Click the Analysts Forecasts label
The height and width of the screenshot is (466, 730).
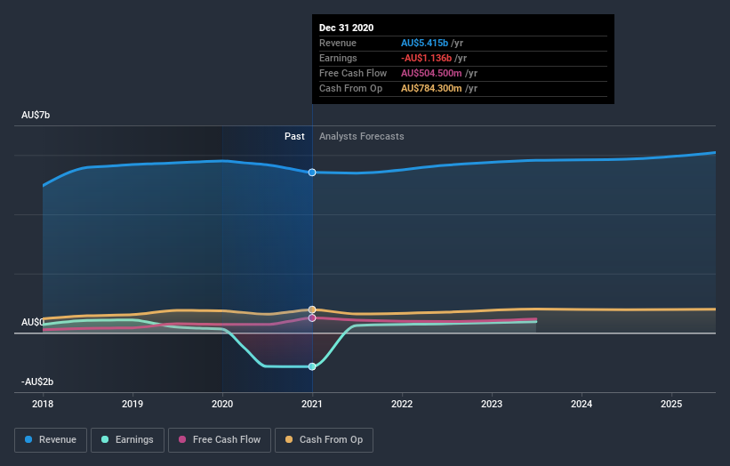coord(362,136)
